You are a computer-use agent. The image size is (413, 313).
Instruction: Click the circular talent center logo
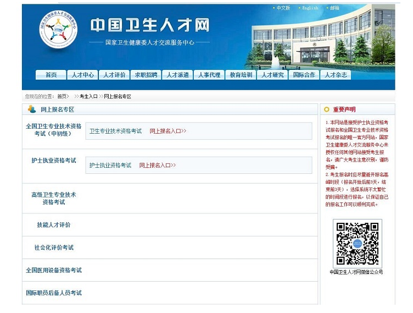tap(58, 29)
